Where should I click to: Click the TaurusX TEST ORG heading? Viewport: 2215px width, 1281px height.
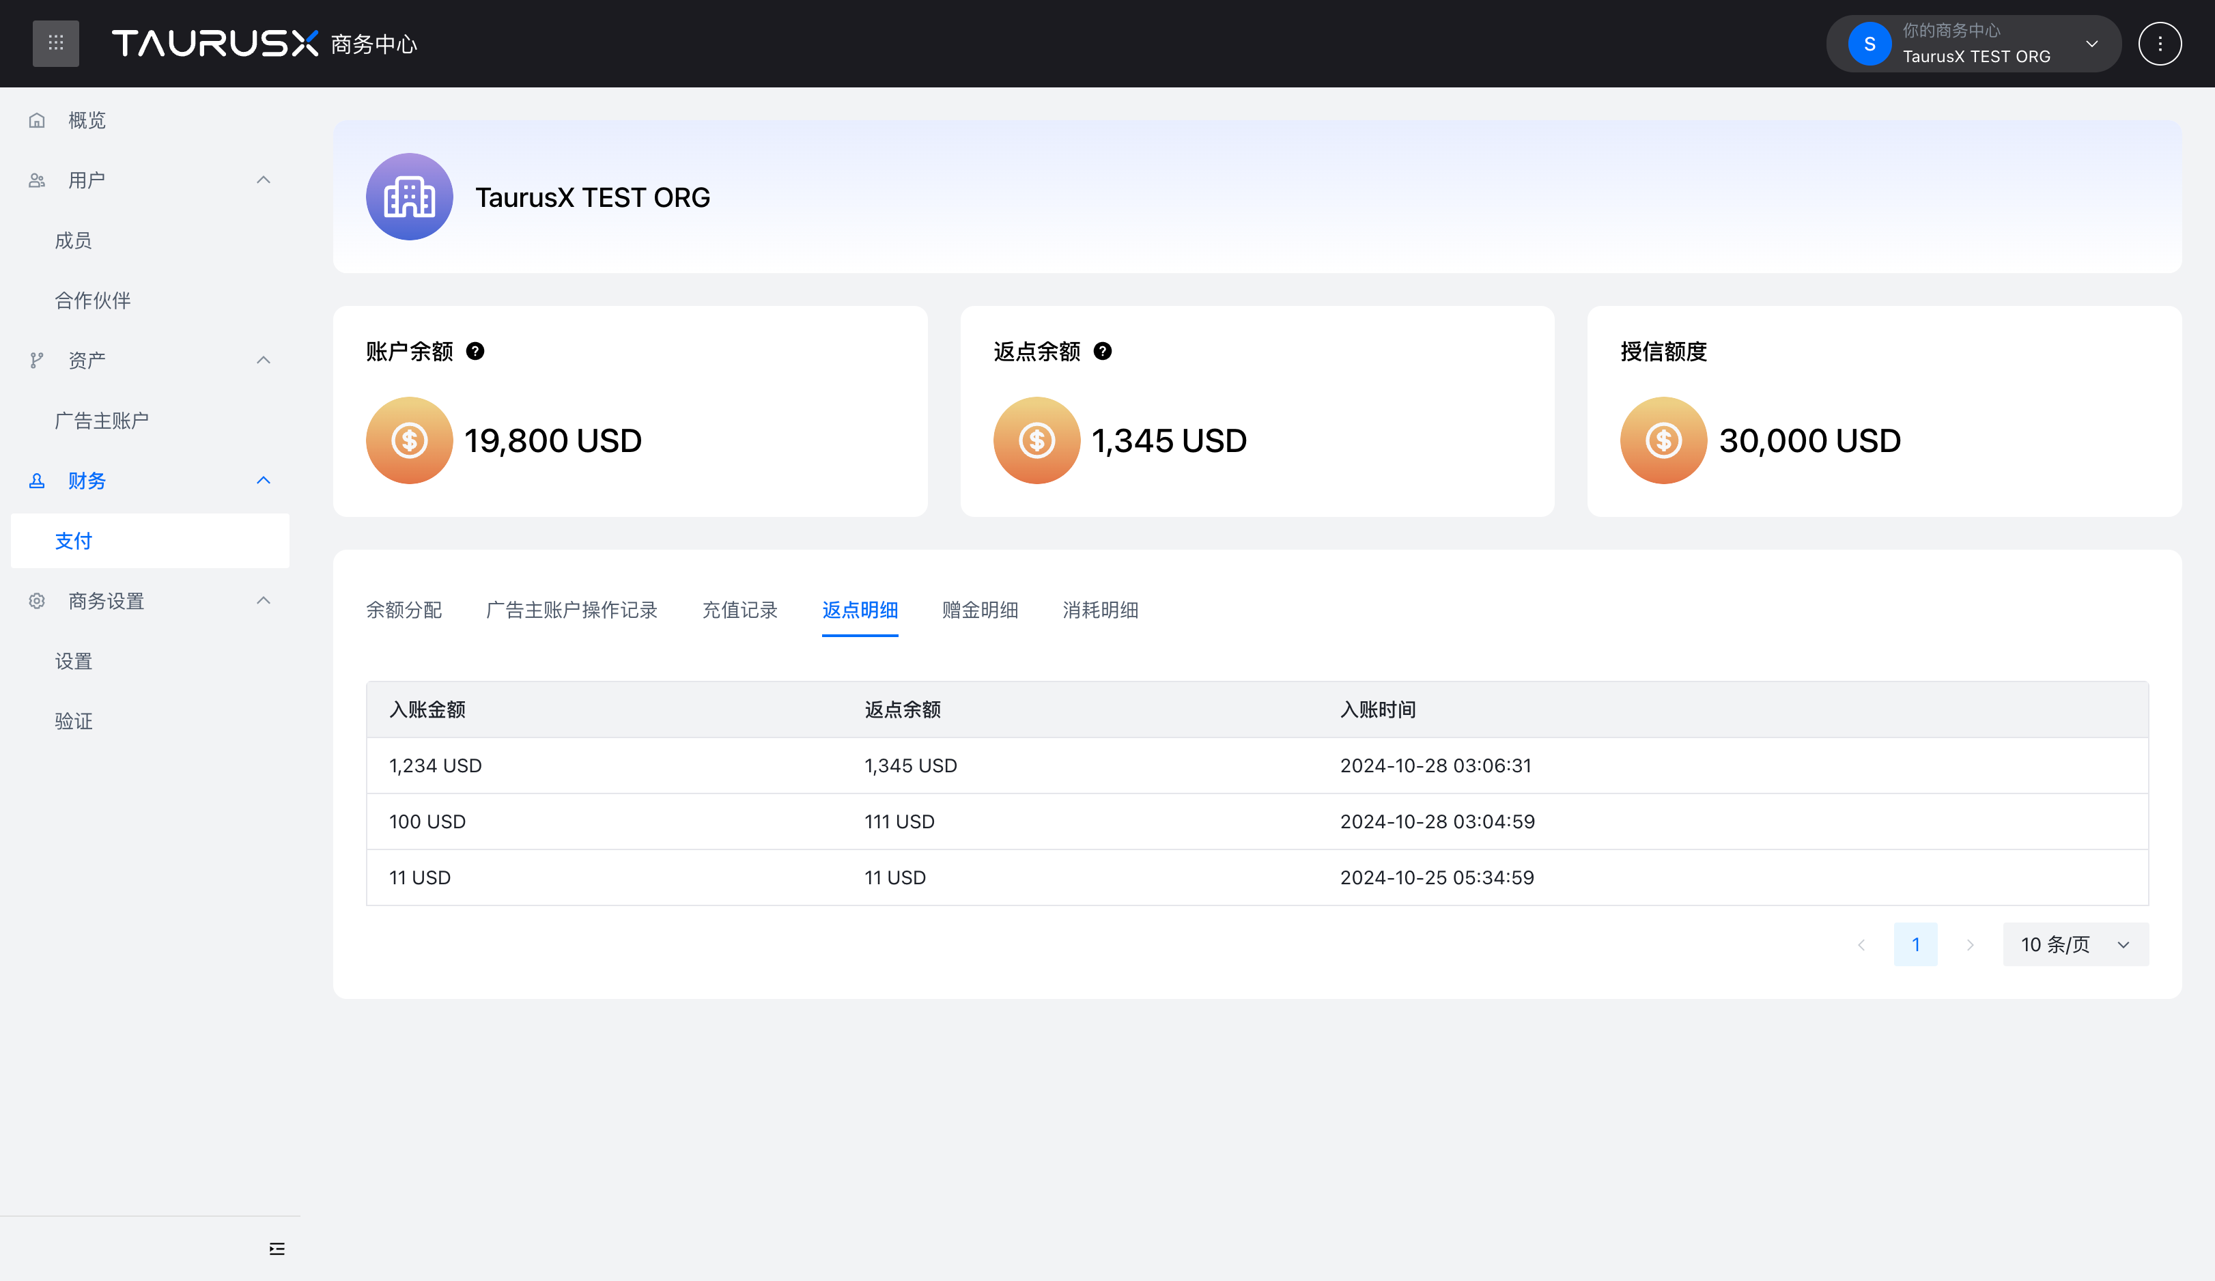point(593,198)
